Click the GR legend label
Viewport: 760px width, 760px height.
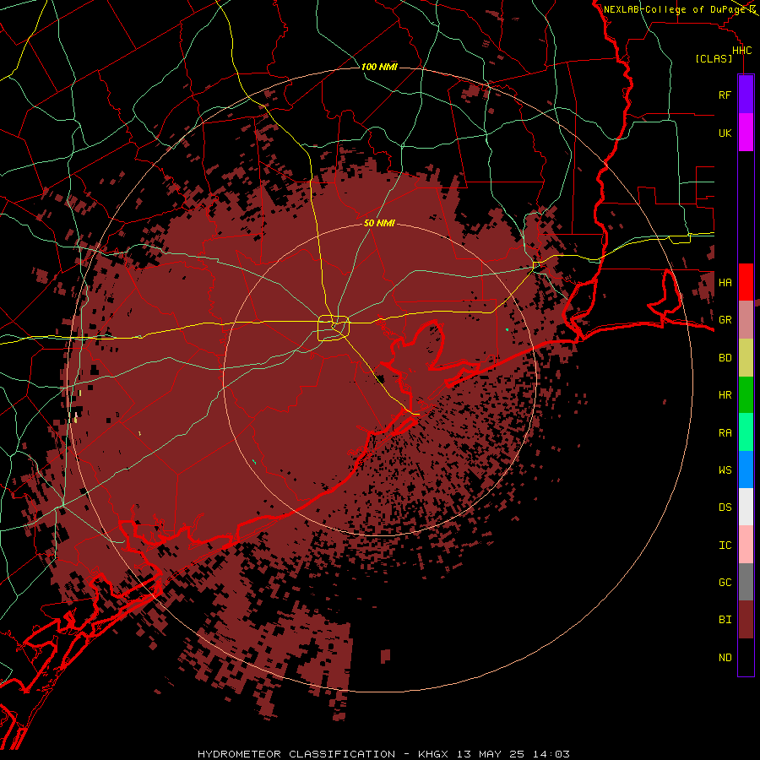tap(725, 320)
